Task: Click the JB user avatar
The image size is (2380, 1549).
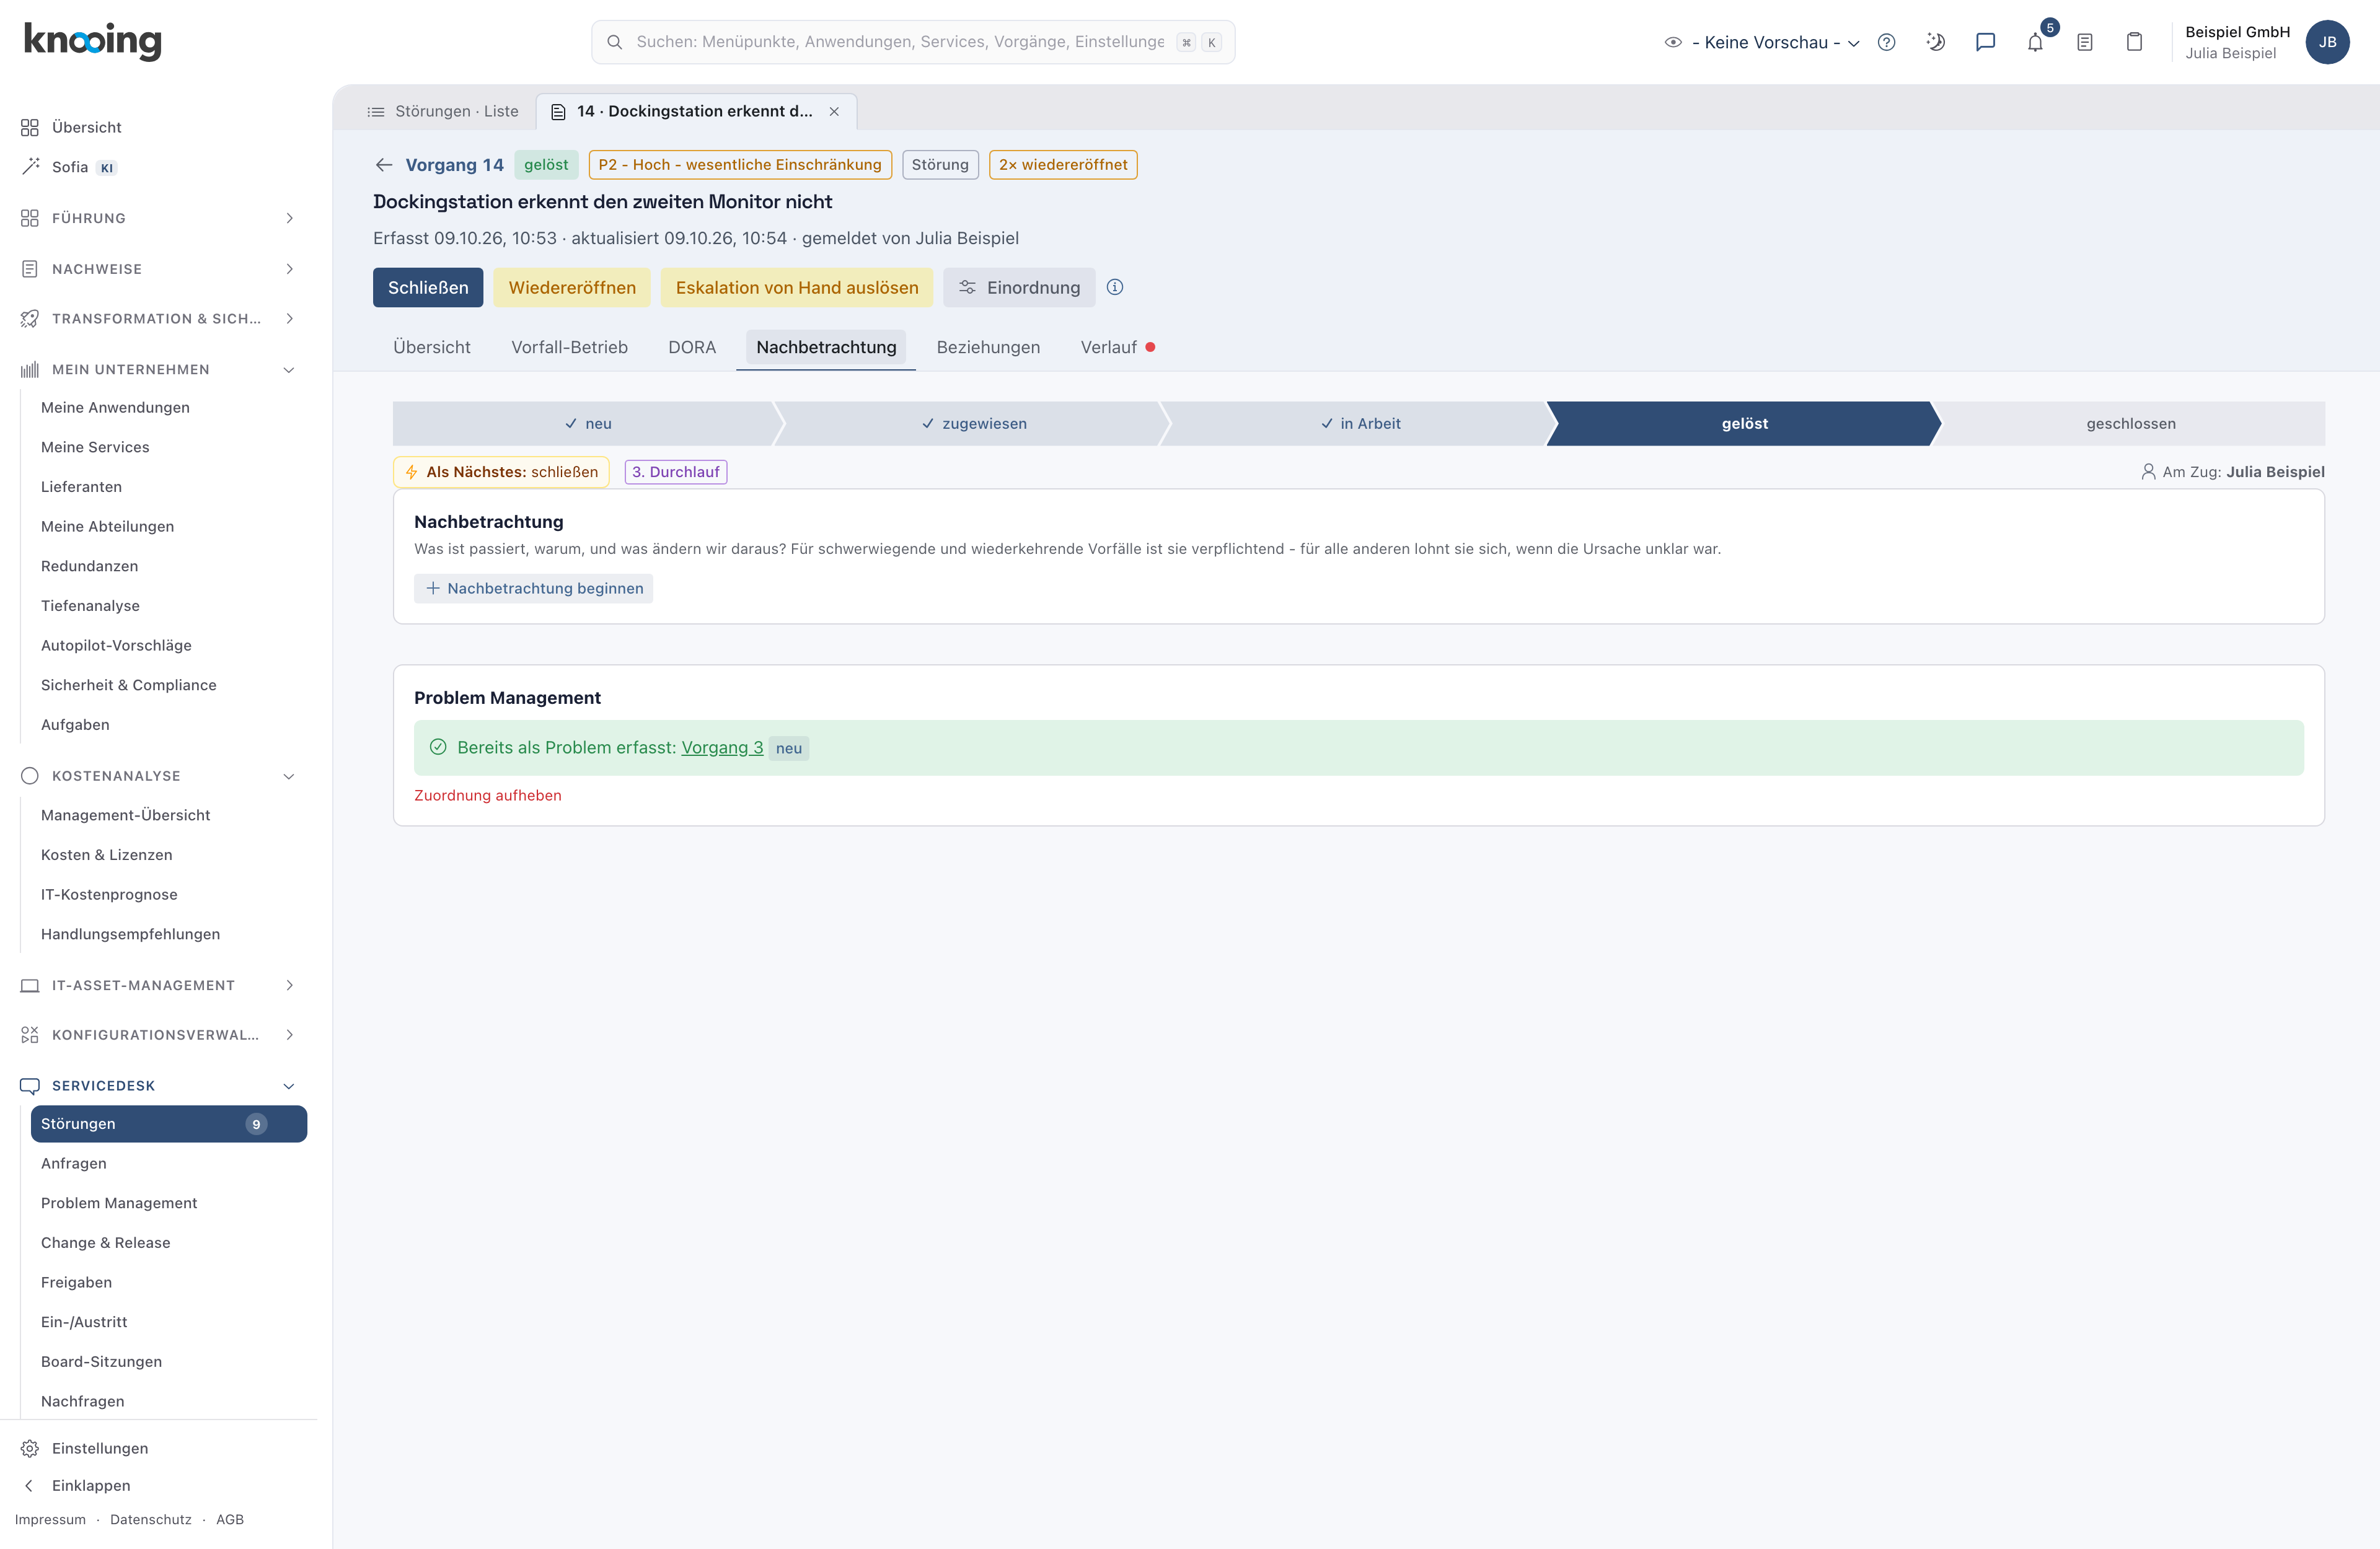Action: click(2327, 42)
